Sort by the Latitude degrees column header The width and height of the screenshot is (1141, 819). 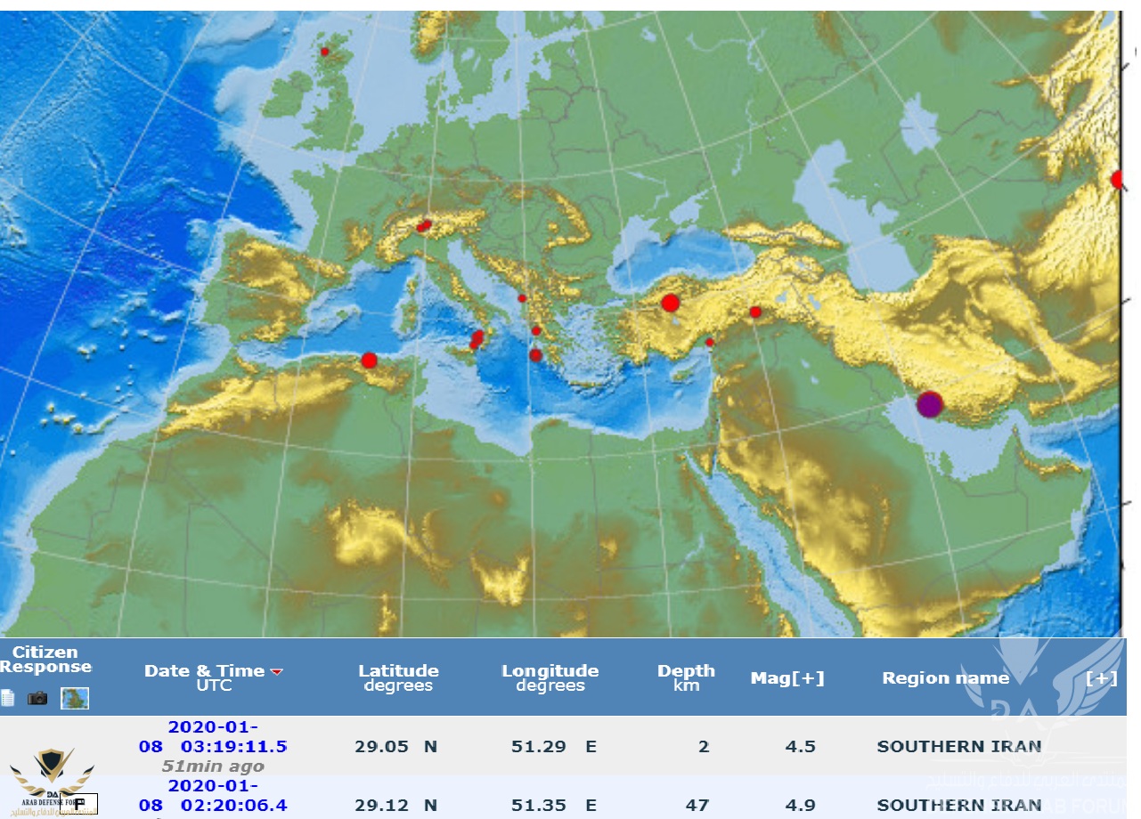coord(398,677)
